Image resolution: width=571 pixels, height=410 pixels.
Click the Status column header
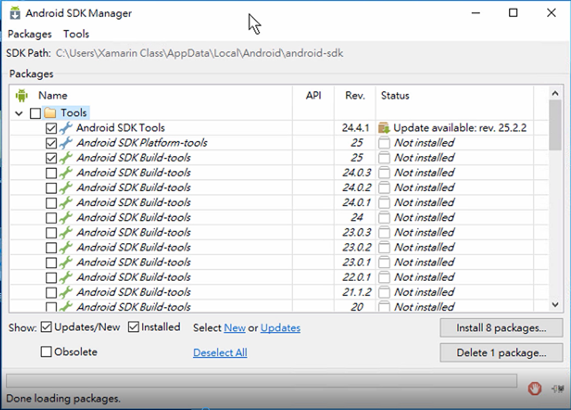pyautogui.click(x=395, y=96)
